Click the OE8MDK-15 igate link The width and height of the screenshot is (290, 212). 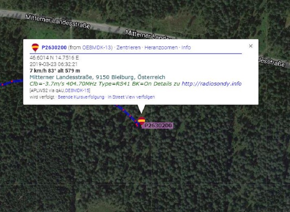[x=78, y=90]
